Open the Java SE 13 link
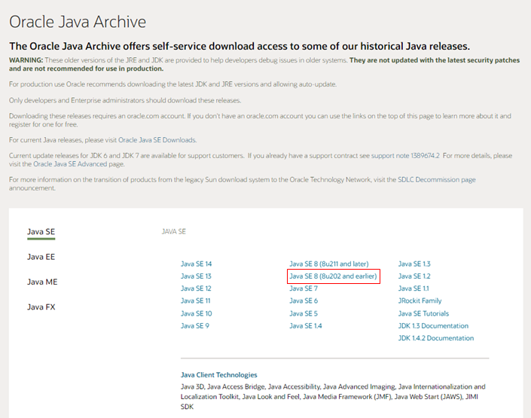The height and width of the screenshot is (418, 531). (x=196, y=276)
